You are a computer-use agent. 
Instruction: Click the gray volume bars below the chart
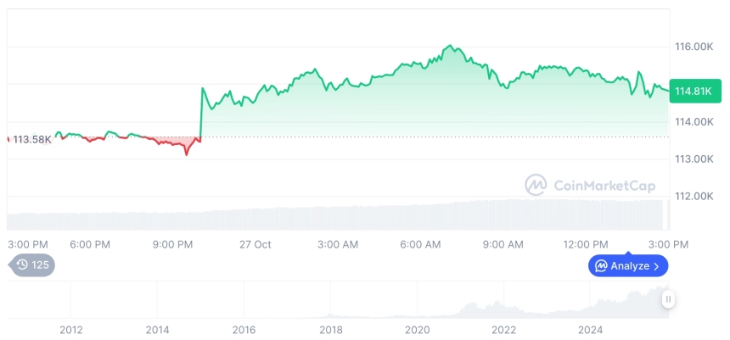340,219
